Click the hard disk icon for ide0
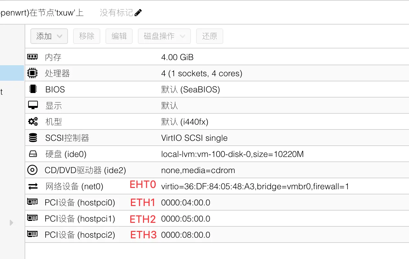Viewport: 409px width, 259px height. pyautogui.click(x=33, y=154)
